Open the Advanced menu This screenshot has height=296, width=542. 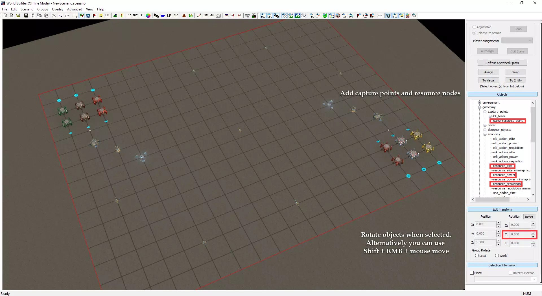(x=75, y=9)
